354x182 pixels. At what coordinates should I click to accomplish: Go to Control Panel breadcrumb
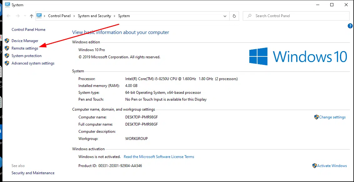[x=59, y=16]
